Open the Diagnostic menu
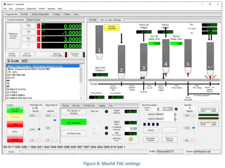This screenshot has height=168, width=225. (x=32, y=9)
